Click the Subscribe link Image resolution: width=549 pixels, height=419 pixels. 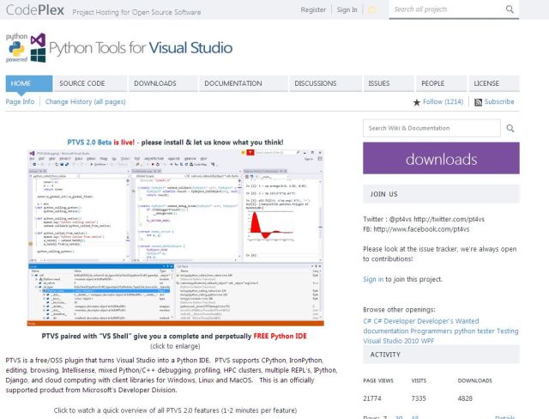click(499, 101)
